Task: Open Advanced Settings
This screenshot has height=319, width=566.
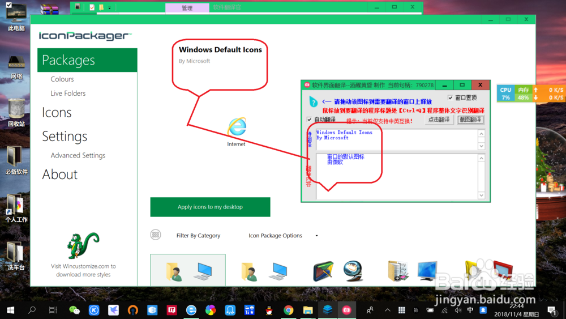Action: [78, 155]
